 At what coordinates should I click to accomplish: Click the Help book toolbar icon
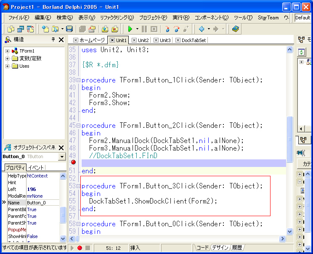click(236, 29)
